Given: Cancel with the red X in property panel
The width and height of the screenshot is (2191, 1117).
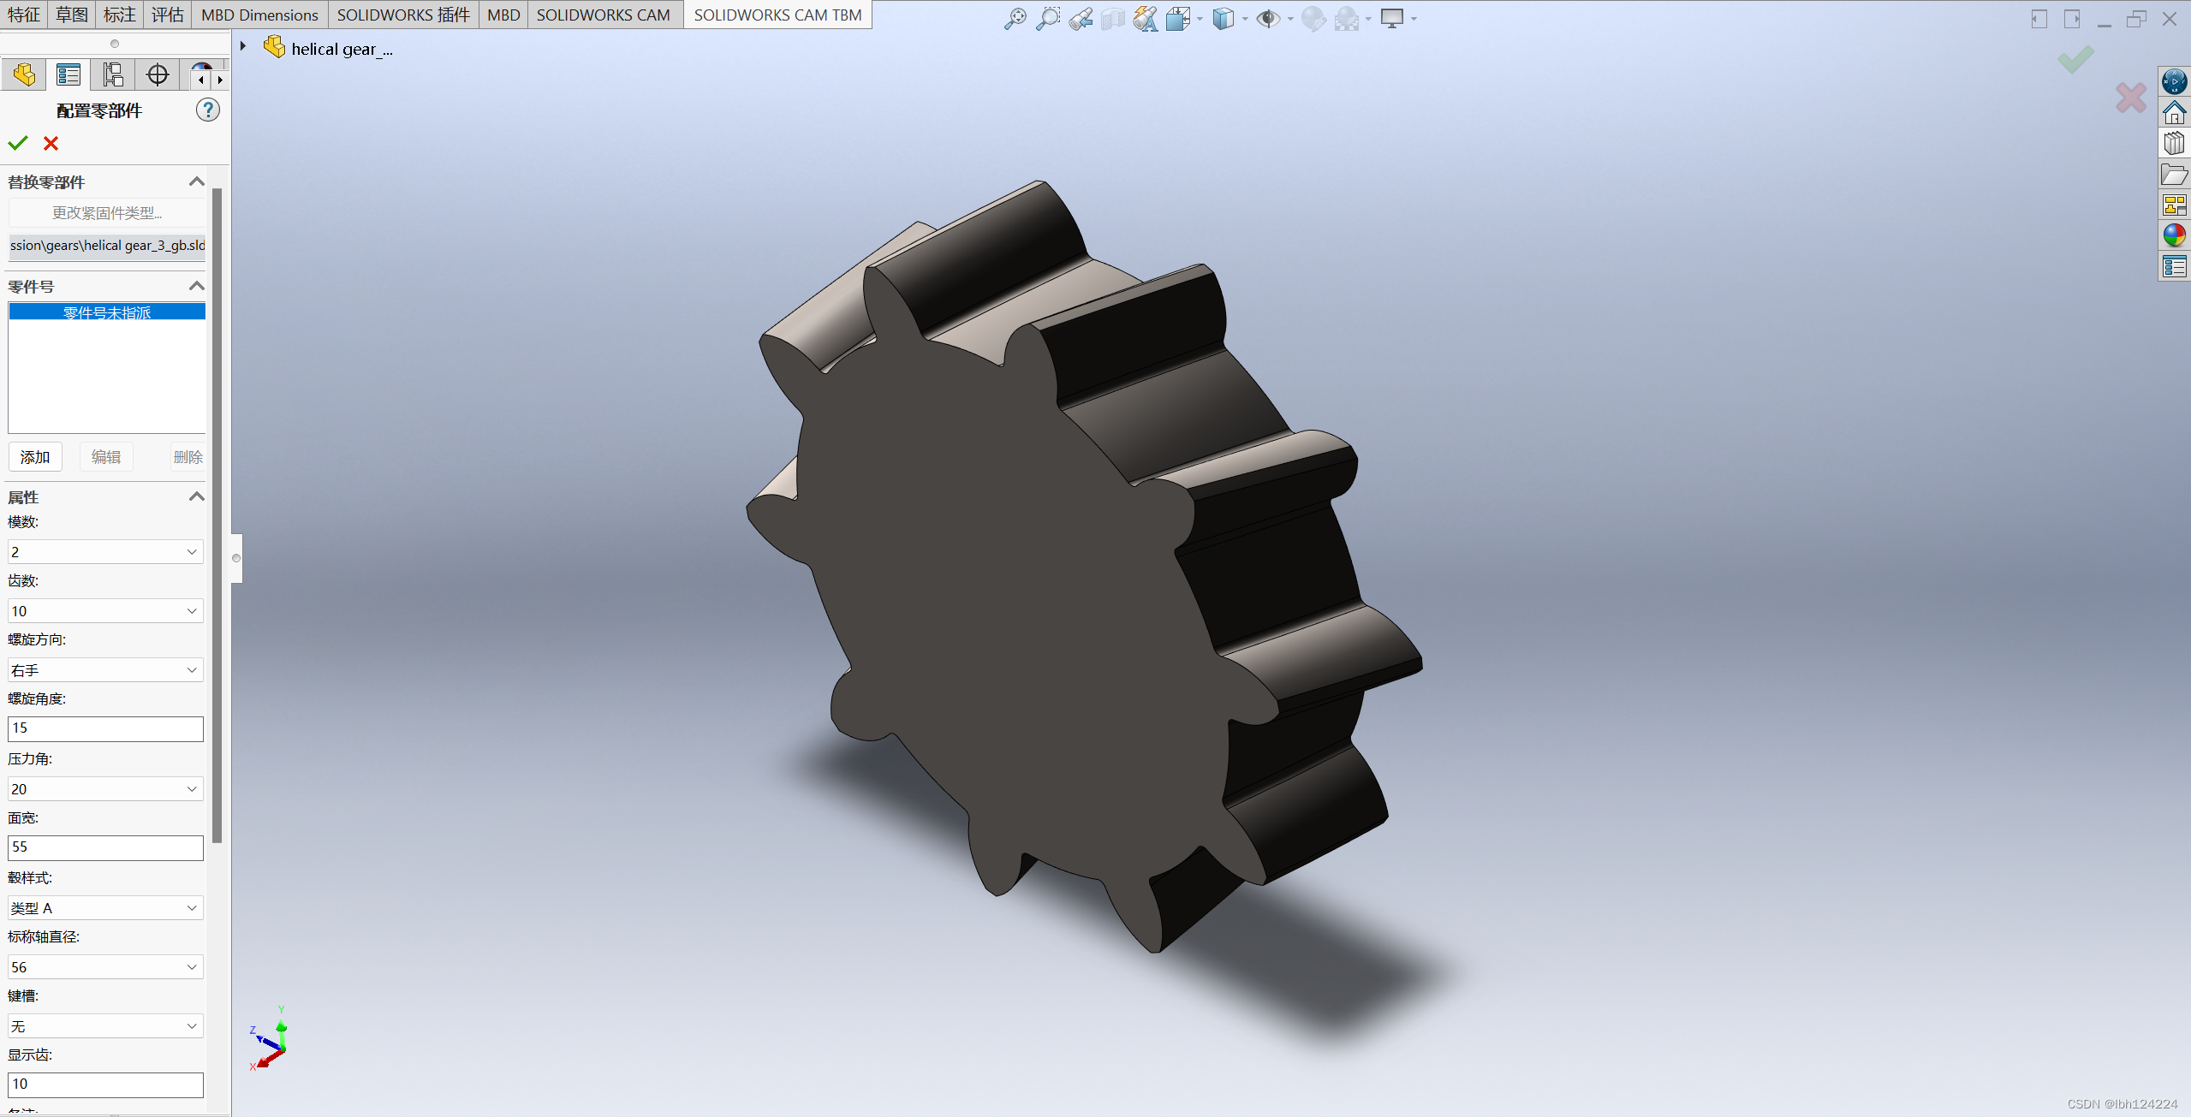Looking at the screenshot, I should pyautogui.click(x=51, y=143).
